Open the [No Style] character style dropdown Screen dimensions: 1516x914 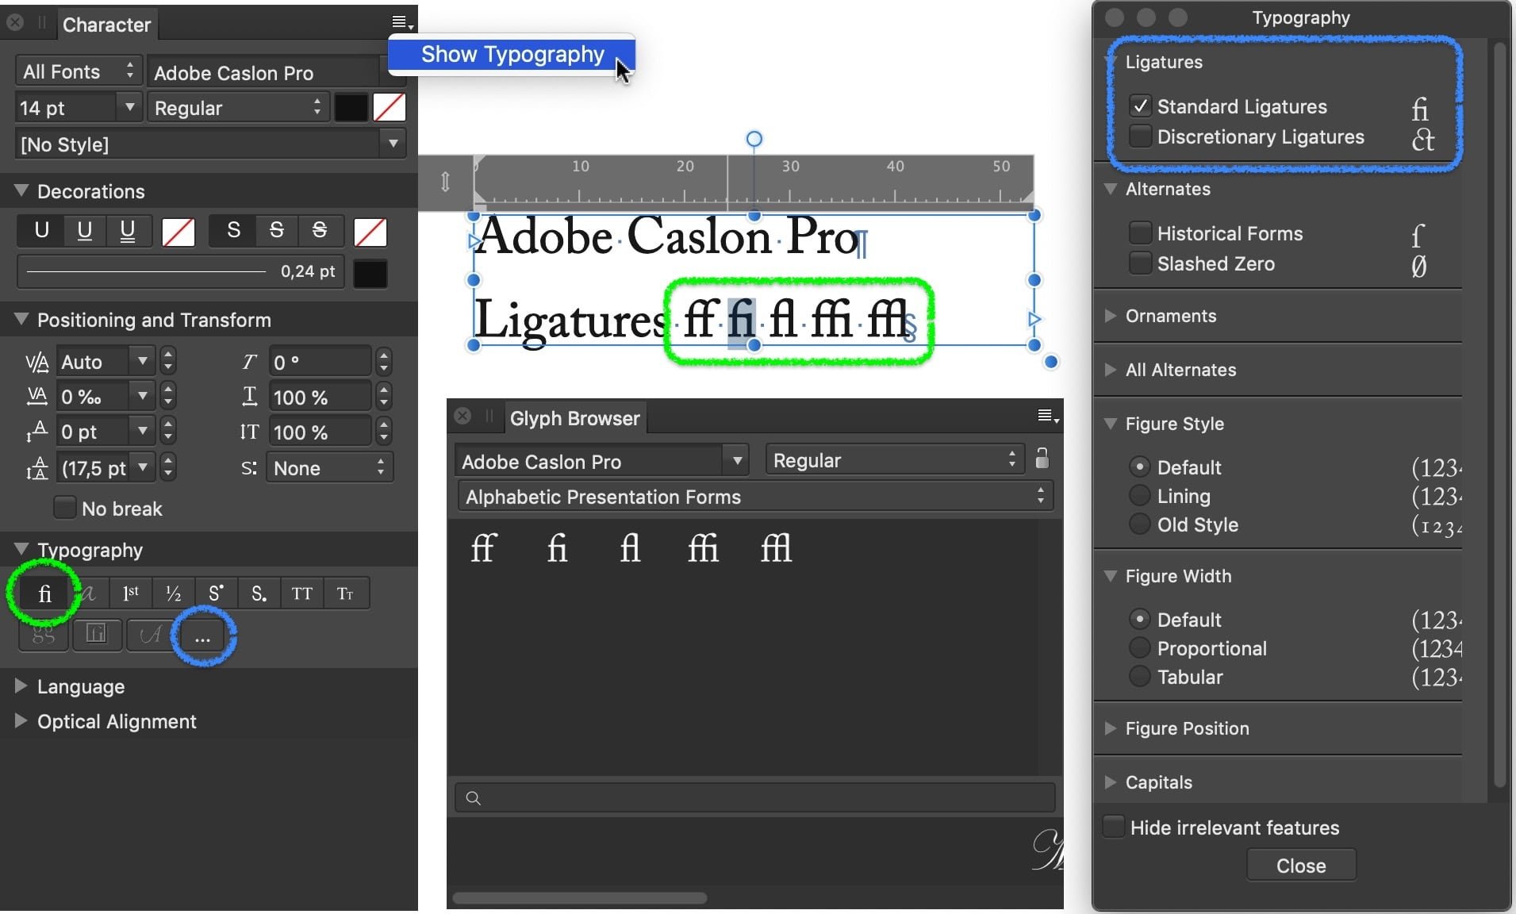pos(393,144)
